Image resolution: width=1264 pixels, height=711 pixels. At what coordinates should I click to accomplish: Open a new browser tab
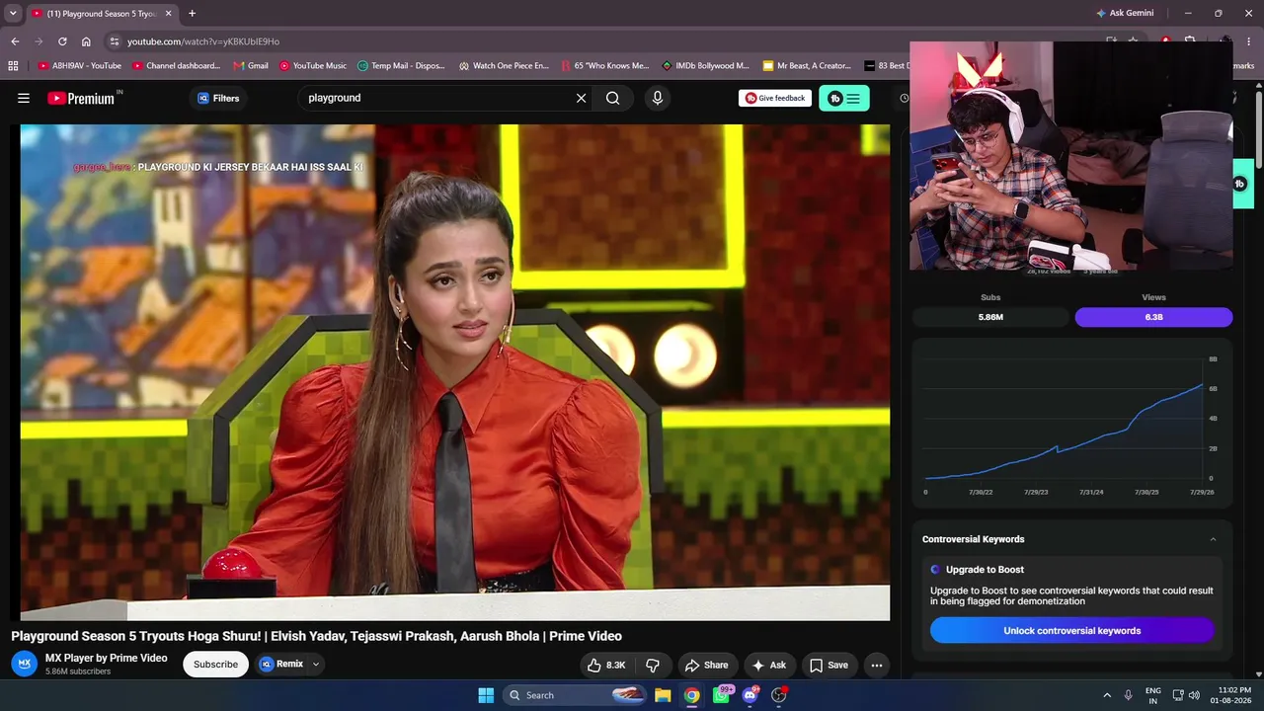click(192, 13)
